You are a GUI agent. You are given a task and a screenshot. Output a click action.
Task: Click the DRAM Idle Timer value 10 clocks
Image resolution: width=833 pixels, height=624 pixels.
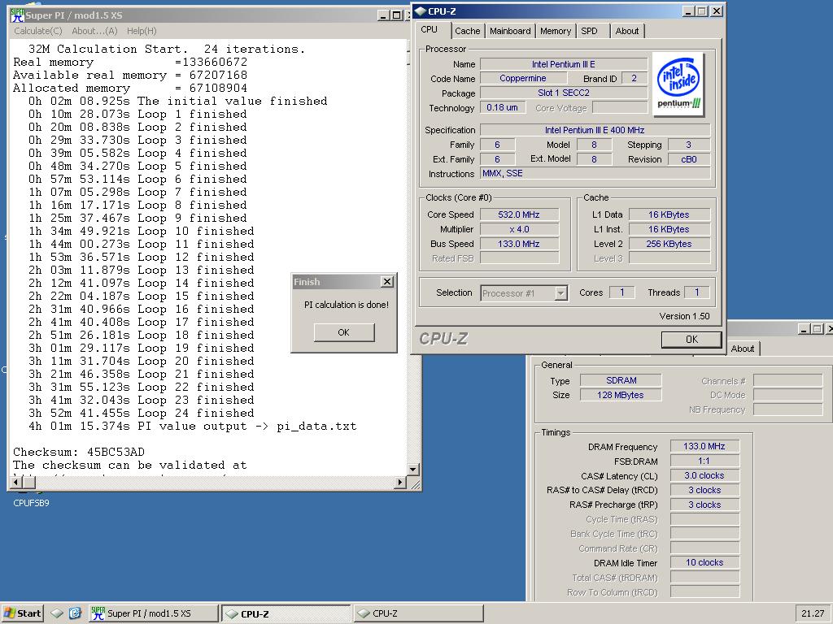(x=704, y=562)
